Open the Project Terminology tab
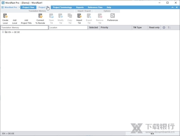This screenshot has width=180, height=136. coord(62,7)
